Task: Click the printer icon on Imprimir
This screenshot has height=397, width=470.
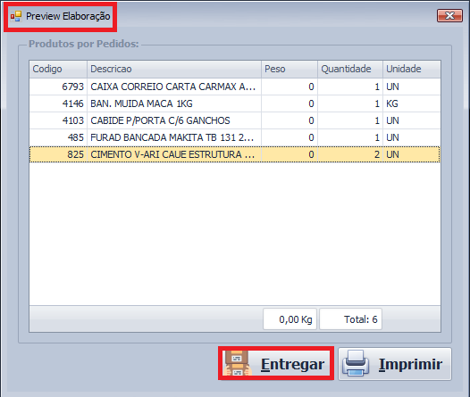Action: tap(356, 363)
